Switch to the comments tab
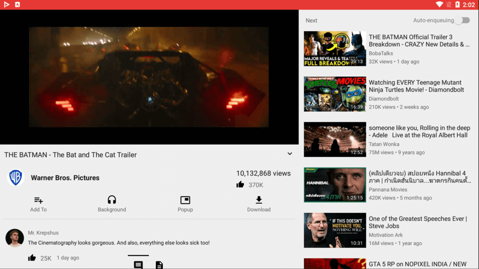479x269 pixels. coord(138,265)
